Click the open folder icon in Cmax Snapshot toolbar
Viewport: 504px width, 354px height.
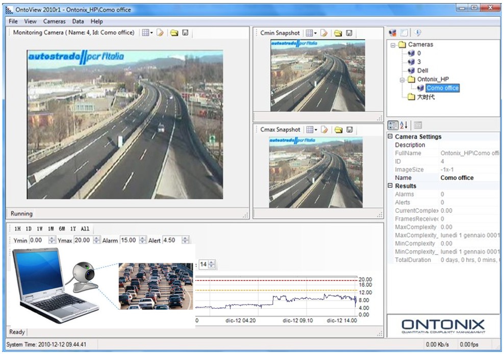pyautogui.click(x=338, y=130)
